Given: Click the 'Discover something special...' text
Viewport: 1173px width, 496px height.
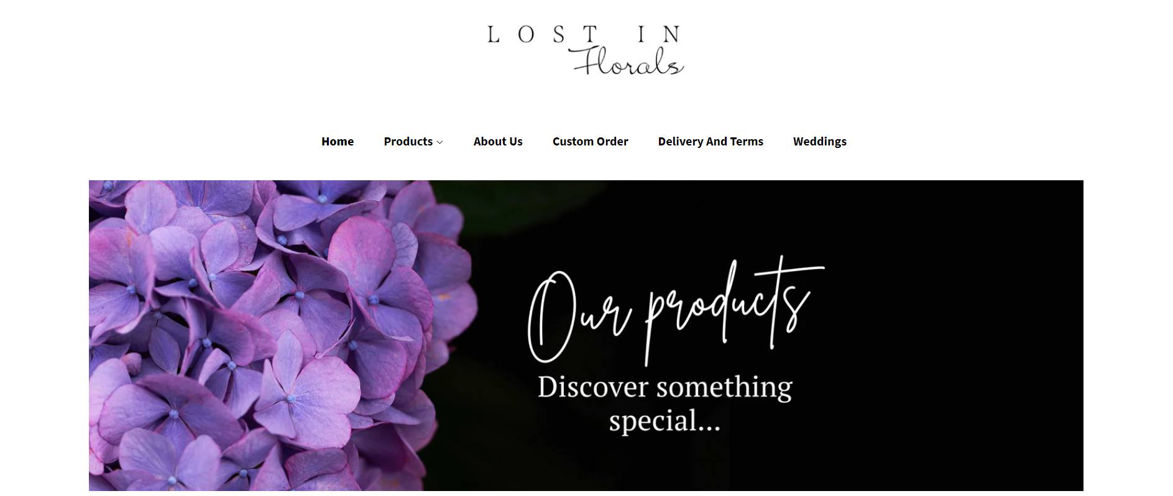Looking at the screenshot, I should coord(665,403).
